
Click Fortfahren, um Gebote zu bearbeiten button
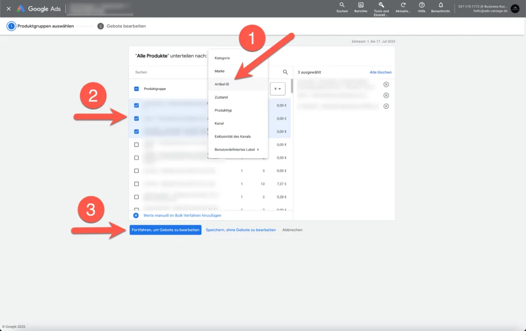pos(165,230)
